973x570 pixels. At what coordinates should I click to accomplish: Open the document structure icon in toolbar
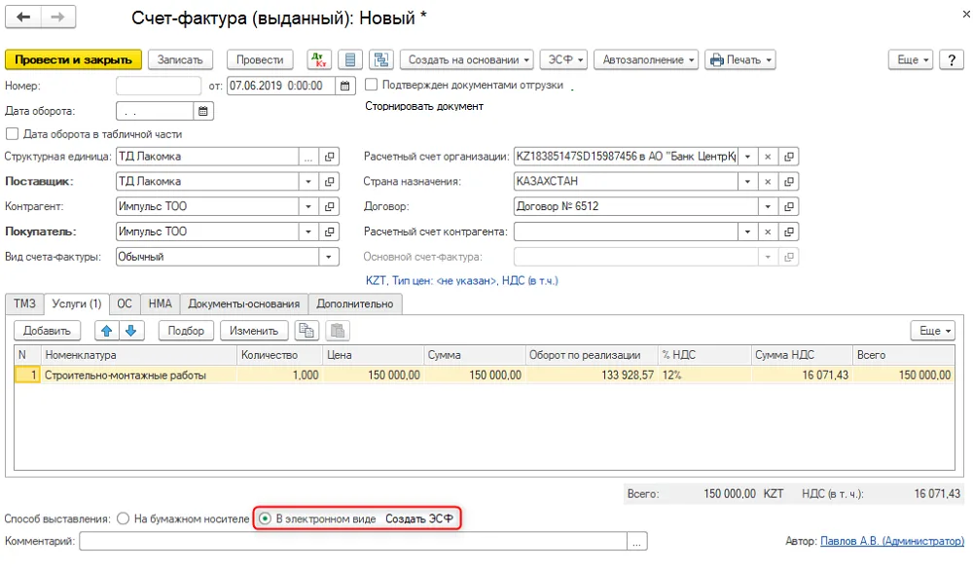tap(381, 60)
